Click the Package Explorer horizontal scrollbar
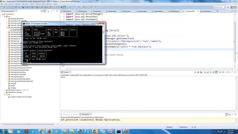 (28, 124)
